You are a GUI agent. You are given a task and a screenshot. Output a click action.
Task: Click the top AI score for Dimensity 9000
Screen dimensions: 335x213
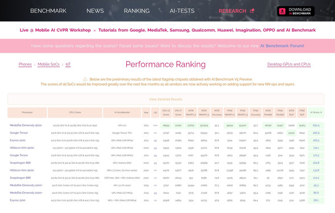[x=316, y=126]
